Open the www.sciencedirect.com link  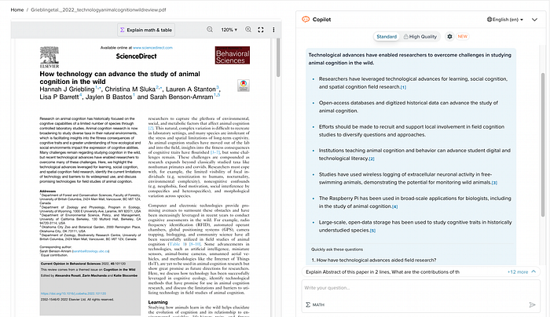tap(154, 47)
